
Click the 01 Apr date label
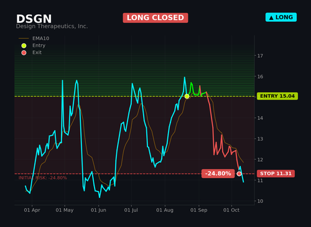(32, 210)
